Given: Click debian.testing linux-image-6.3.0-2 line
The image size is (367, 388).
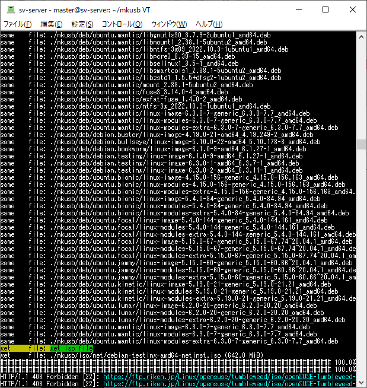Looking at the screenshot, I should pyautogui.click(x=151, y=170).
